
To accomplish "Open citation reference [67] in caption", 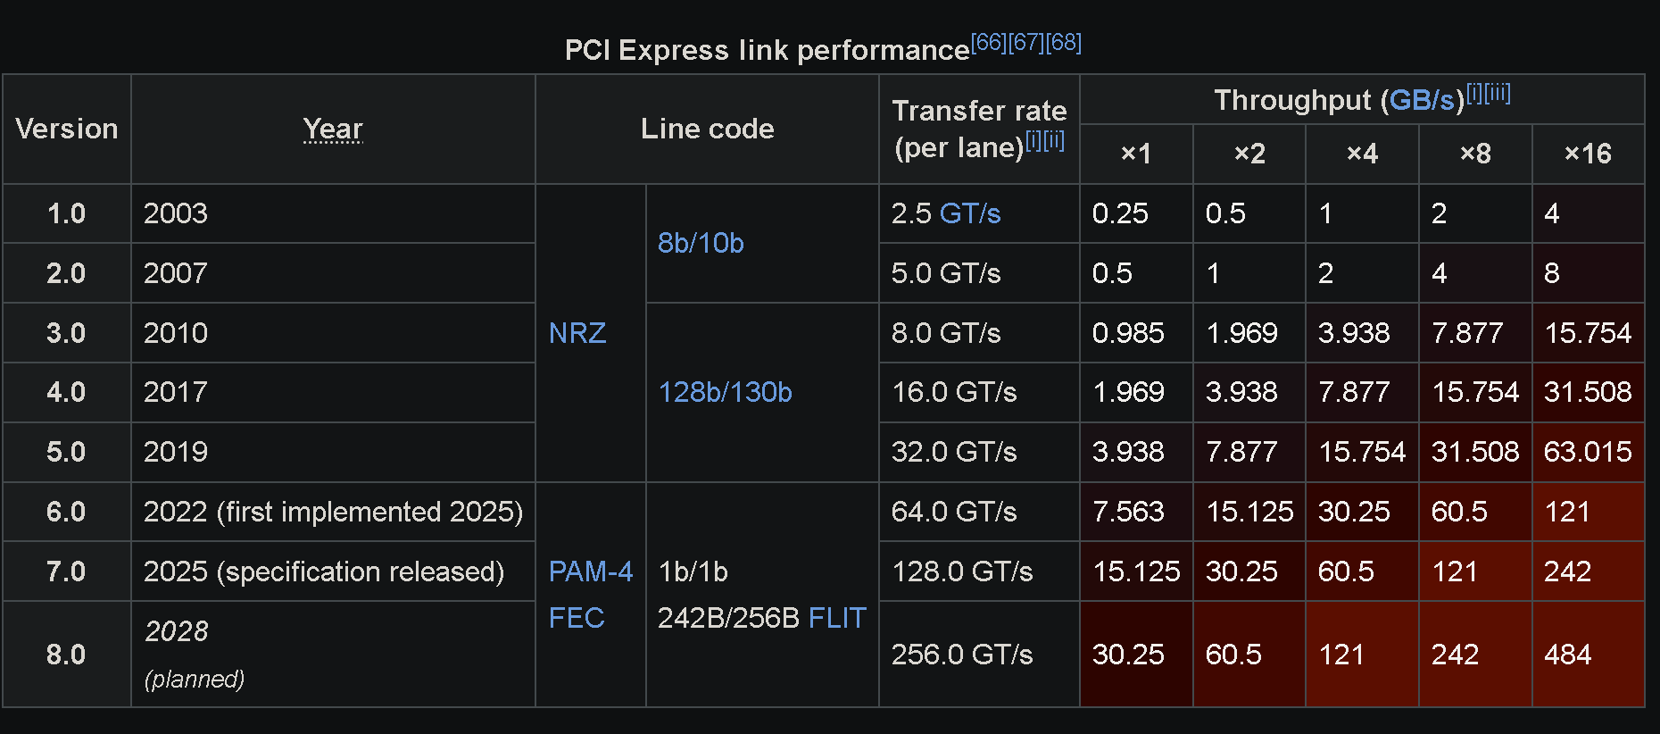I will [x=1026, y=42].
